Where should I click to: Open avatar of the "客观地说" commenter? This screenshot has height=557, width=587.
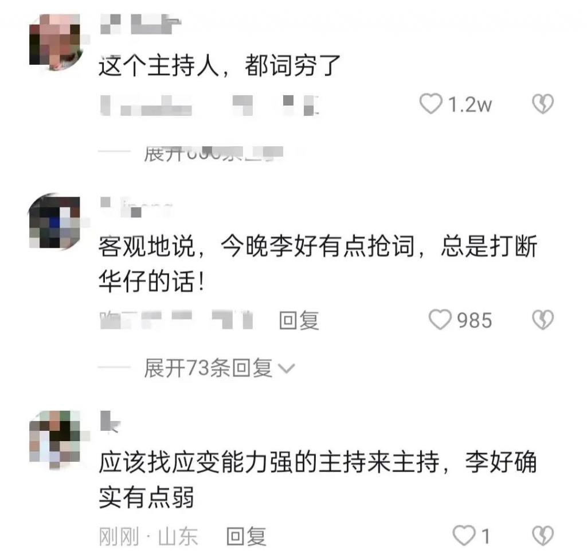tap(56, 221)
